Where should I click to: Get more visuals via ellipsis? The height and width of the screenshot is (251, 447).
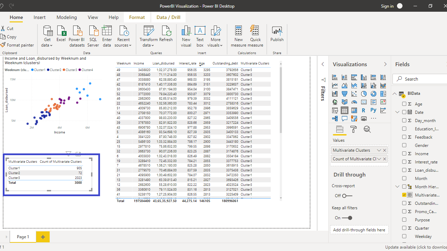[374, 119]
